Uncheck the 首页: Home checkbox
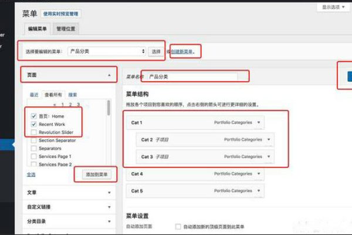Screen dimensions: 352x235 click(x=34, y=116)
